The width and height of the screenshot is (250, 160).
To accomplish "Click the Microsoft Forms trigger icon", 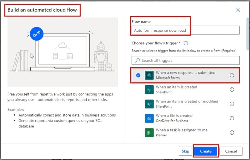I will 149,75.
